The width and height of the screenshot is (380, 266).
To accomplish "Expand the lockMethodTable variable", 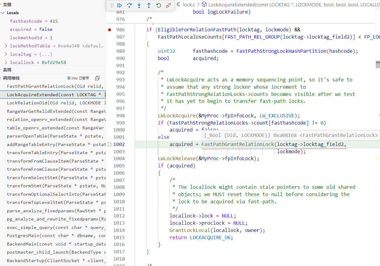I will pyautogui.click(x=6, y=46).
